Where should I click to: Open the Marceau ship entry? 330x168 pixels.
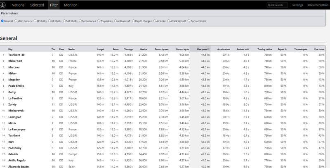click(14, 67)
